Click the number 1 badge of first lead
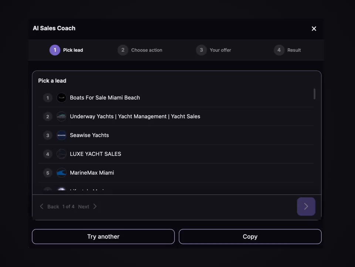The image size is (355, 267). pyautogui.click(x=48, y=98)
